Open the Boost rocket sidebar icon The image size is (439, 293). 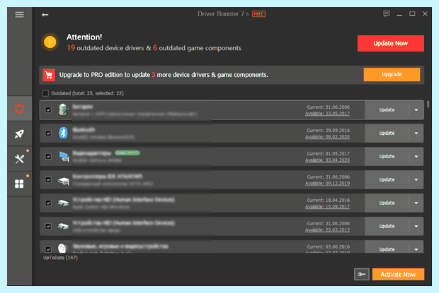click(19, 134)
